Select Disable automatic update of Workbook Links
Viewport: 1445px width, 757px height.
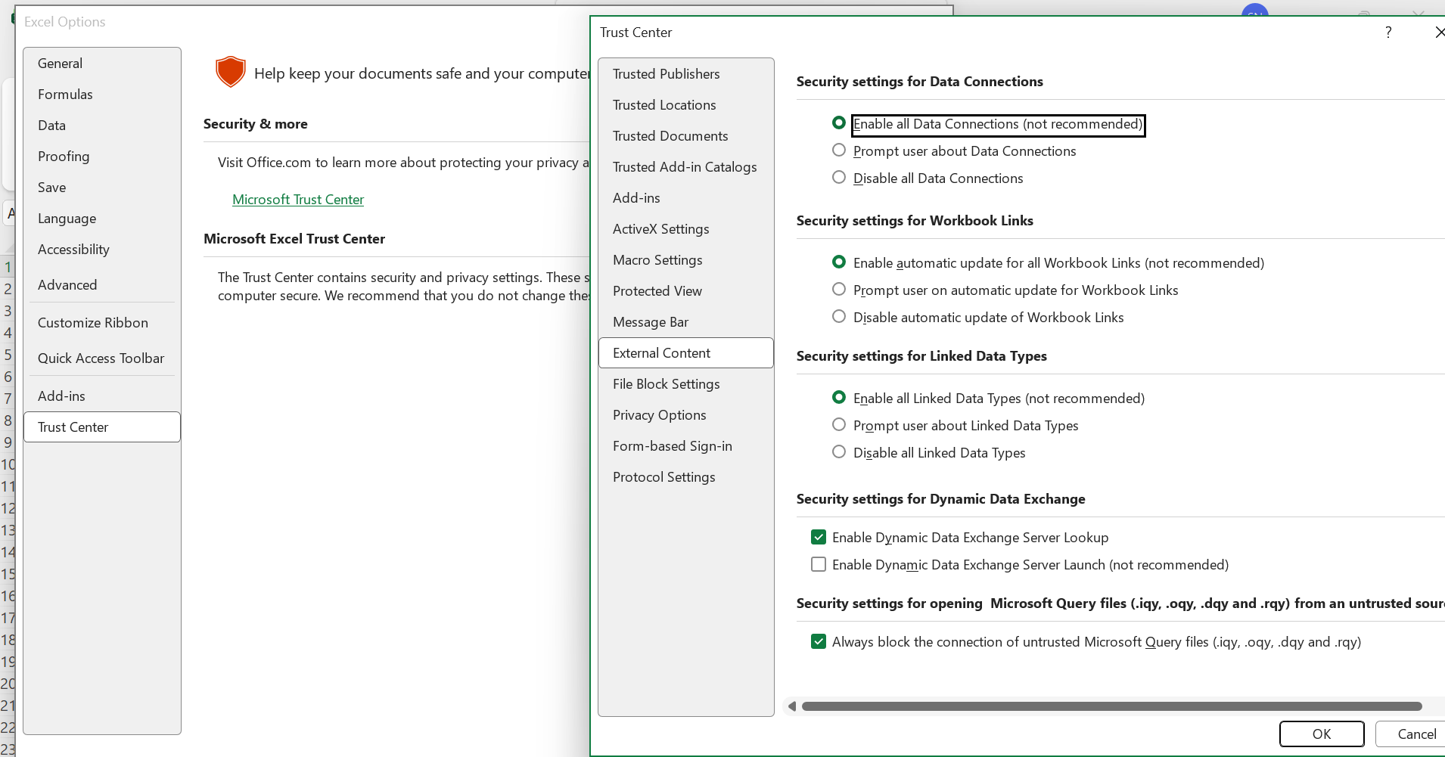tap(839, 316)
